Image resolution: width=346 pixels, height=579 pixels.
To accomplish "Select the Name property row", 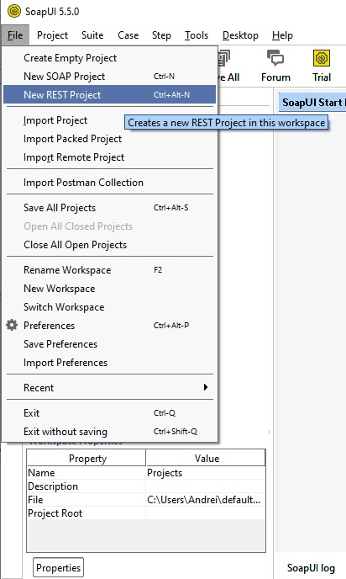I will [x=146, y=473].
